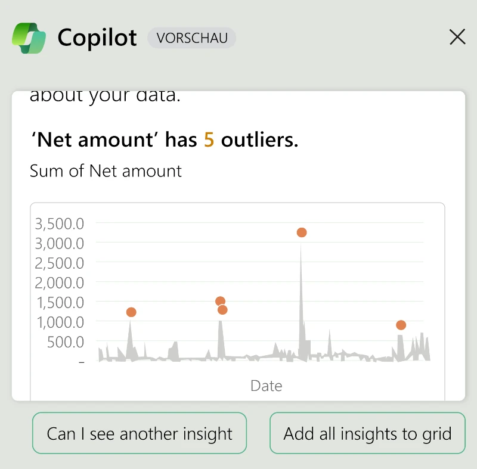
Task: Click the "Date" axis label
Action: pos(266,386)
